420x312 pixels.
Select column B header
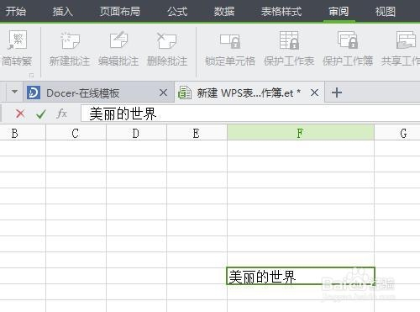tap(23, 133)
